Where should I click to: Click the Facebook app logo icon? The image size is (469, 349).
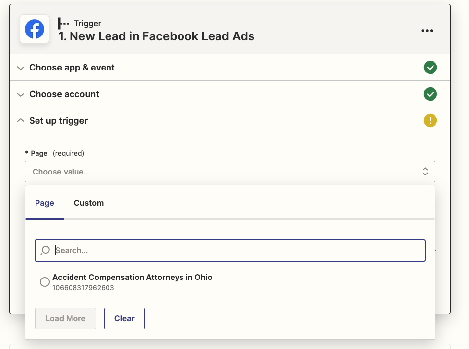click(35, 29)
